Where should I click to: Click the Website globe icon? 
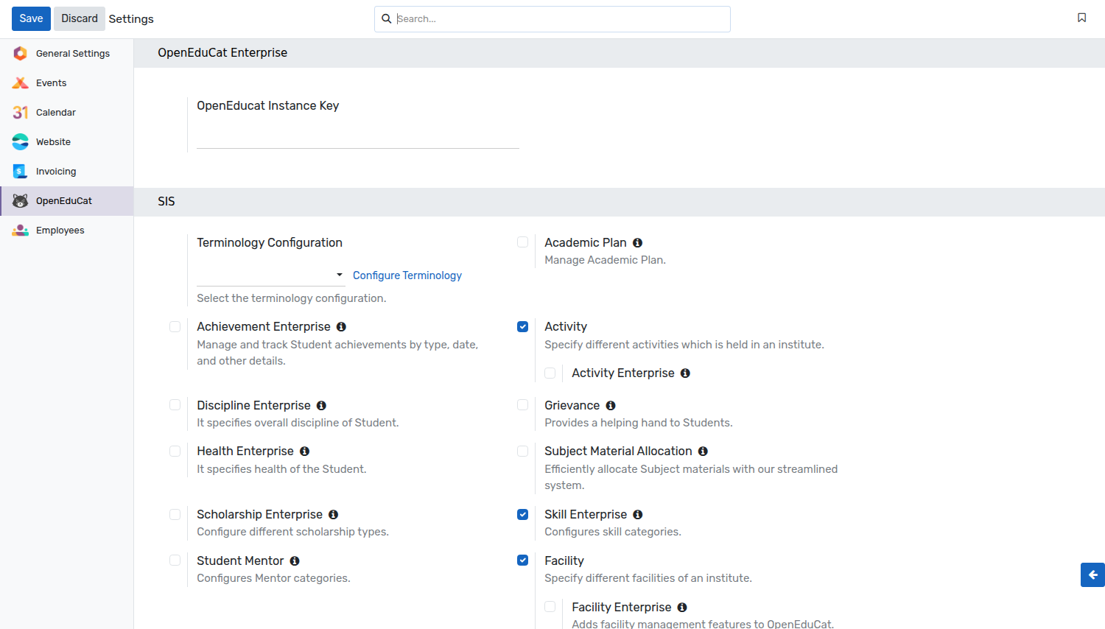21,141
